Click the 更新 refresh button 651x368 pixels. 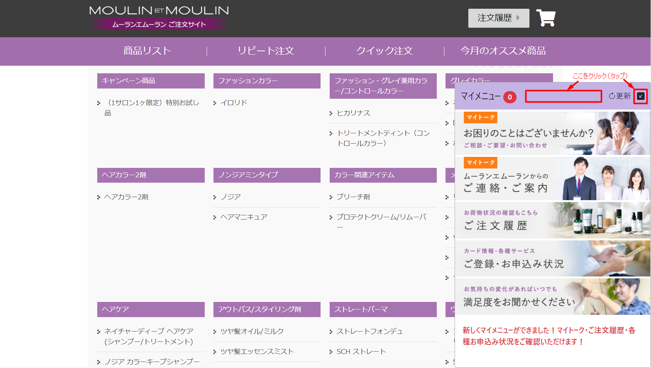point(619,96)
